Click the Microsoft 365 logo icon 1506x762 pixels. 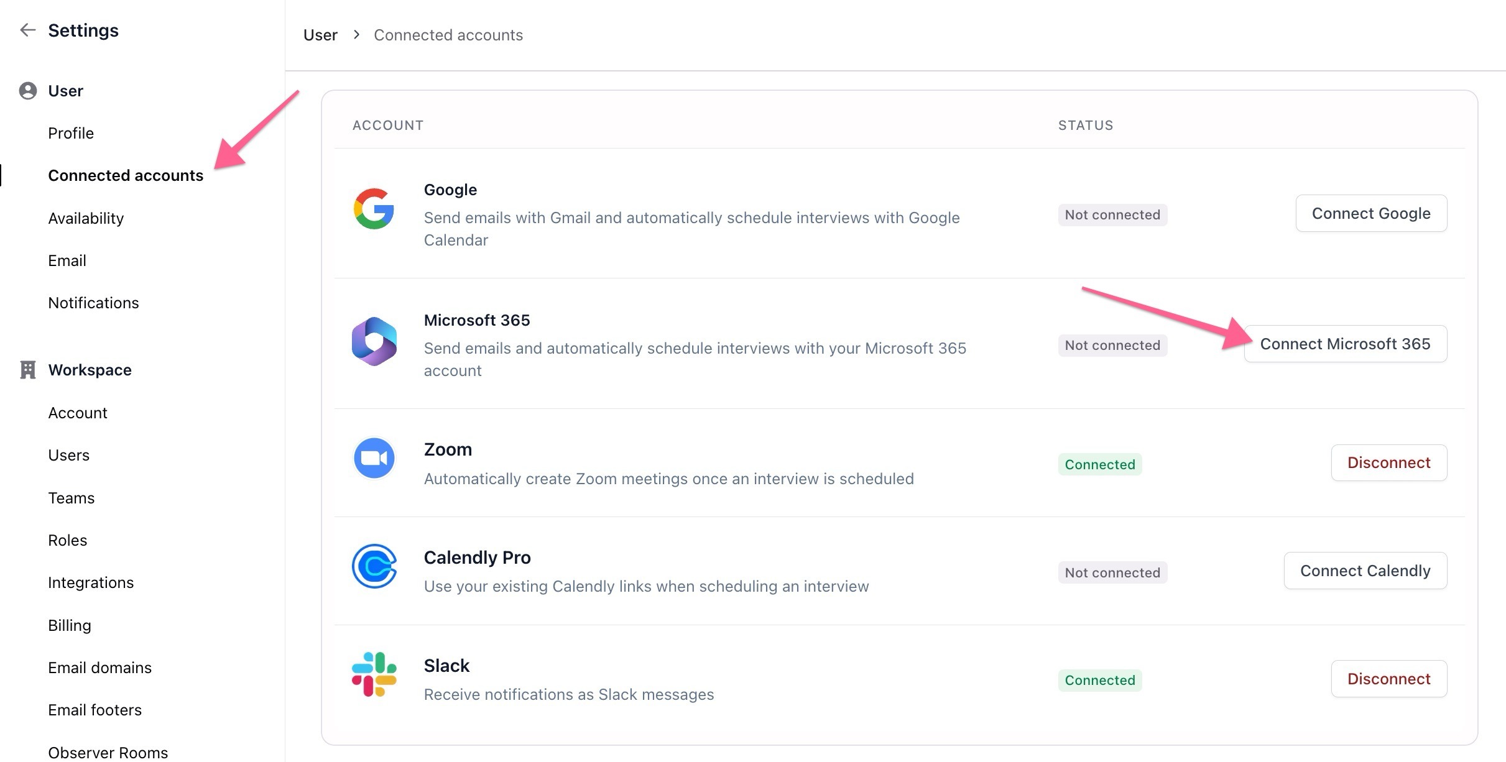tap(374, 341)
